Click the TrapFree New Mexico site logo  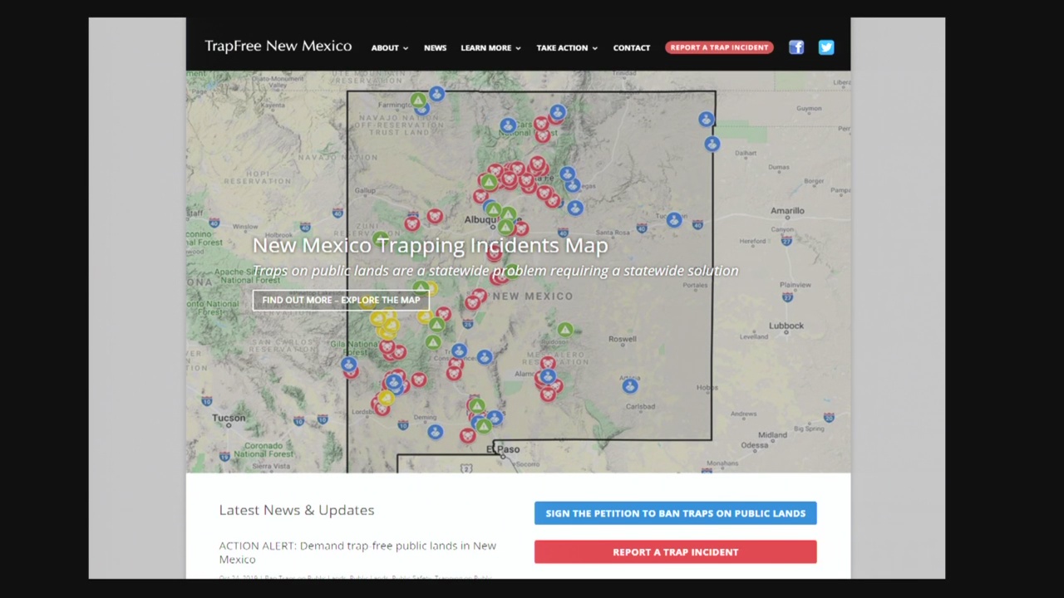[278, 46]
